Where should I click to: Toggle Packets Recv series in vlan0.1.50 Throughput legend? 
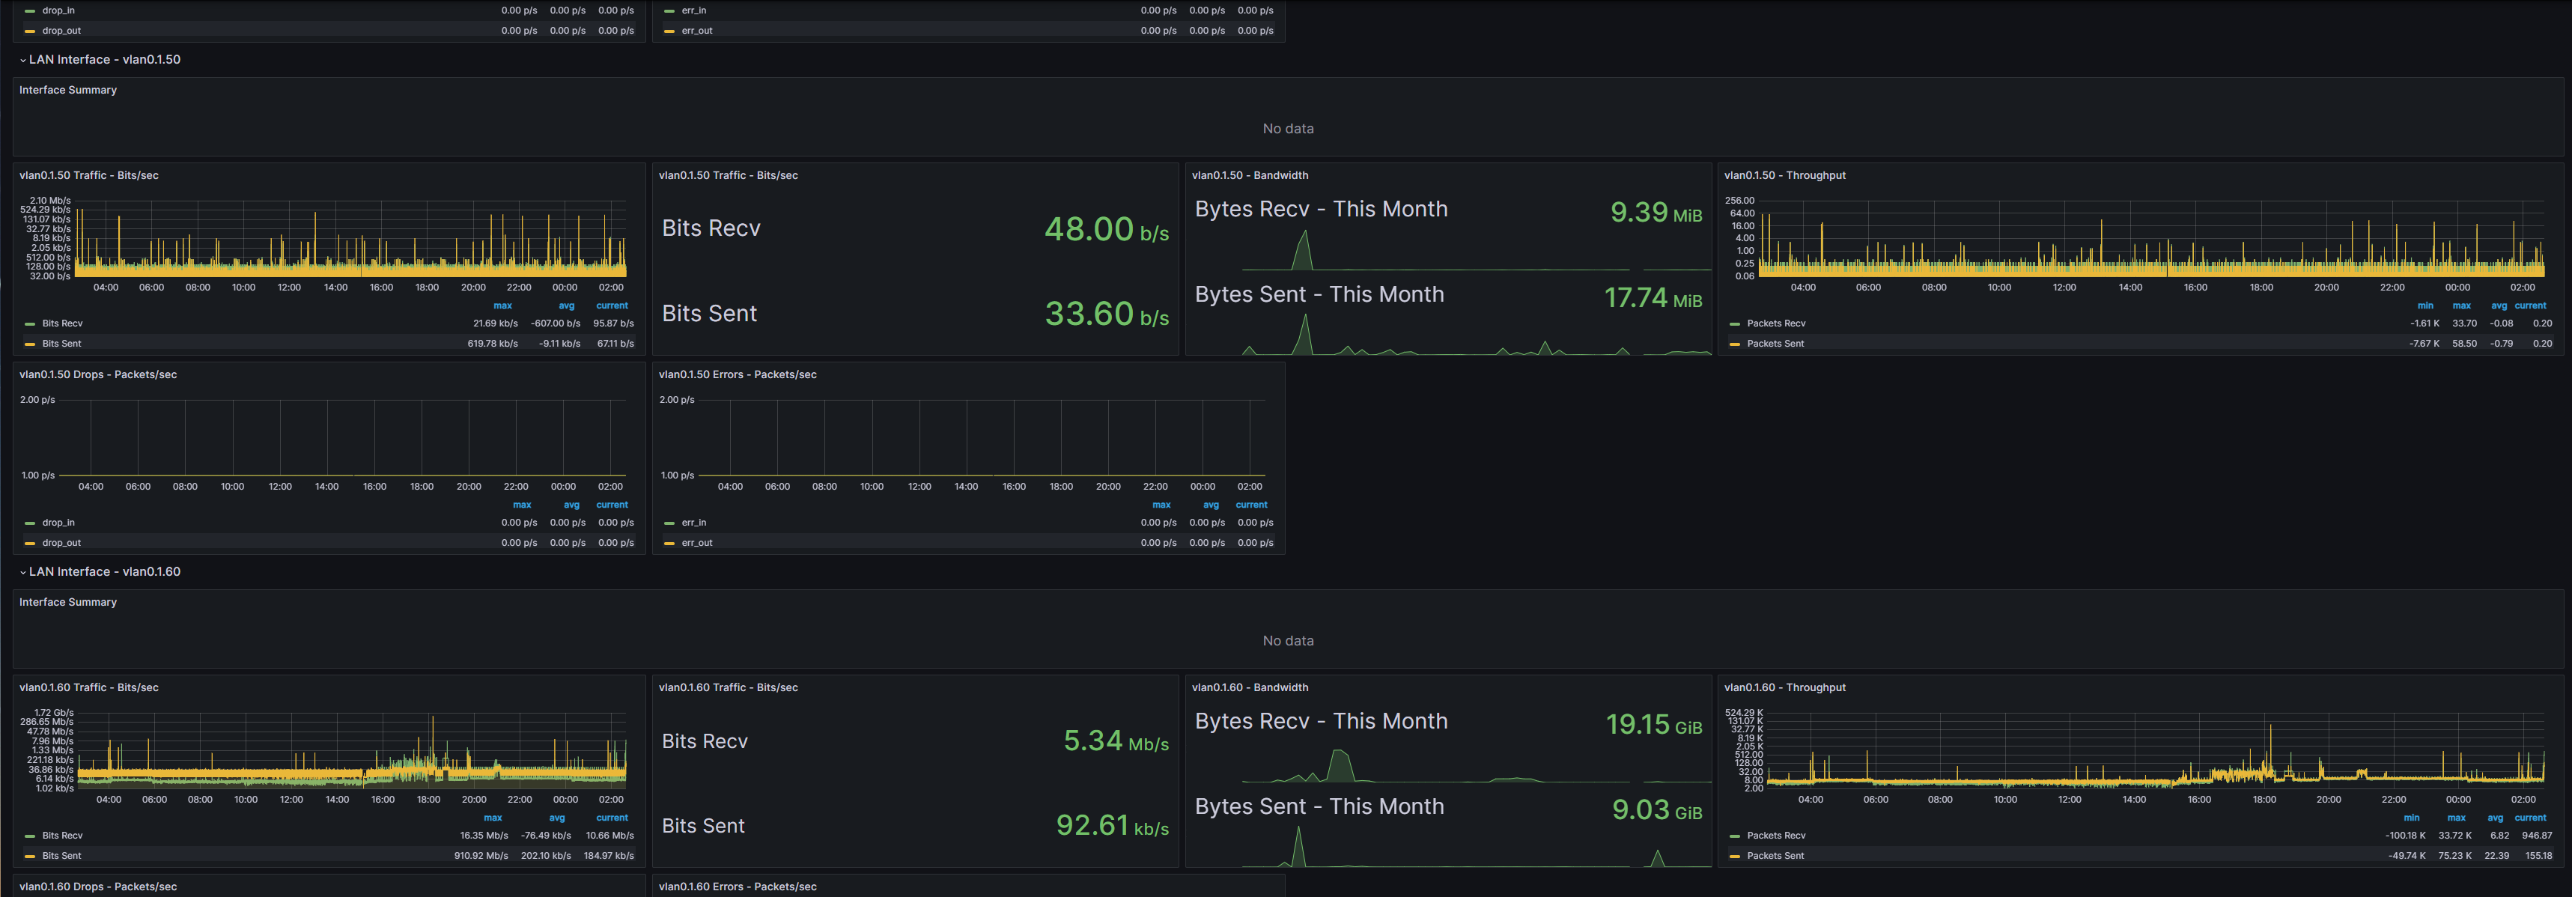click(x=1775, y=323)
